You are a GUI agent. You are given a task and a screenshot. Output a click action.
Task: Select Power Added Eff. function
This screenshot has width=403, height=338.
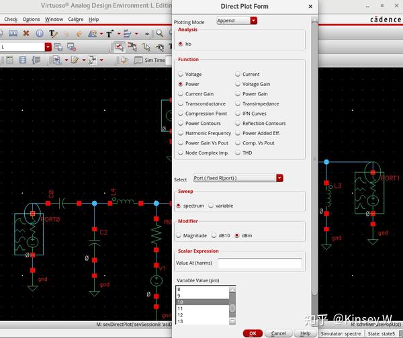coord(238,133)
